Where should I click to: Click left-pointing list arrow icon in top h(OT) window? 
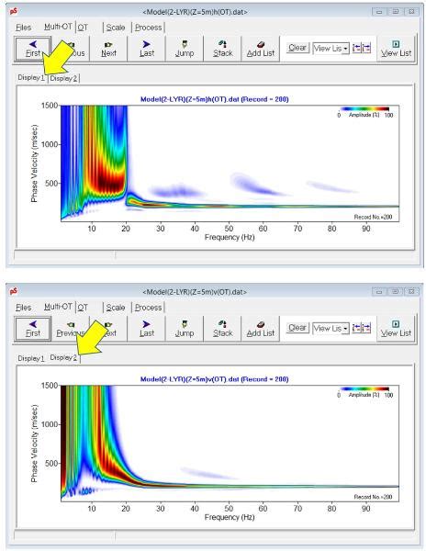tap(356, 48)
